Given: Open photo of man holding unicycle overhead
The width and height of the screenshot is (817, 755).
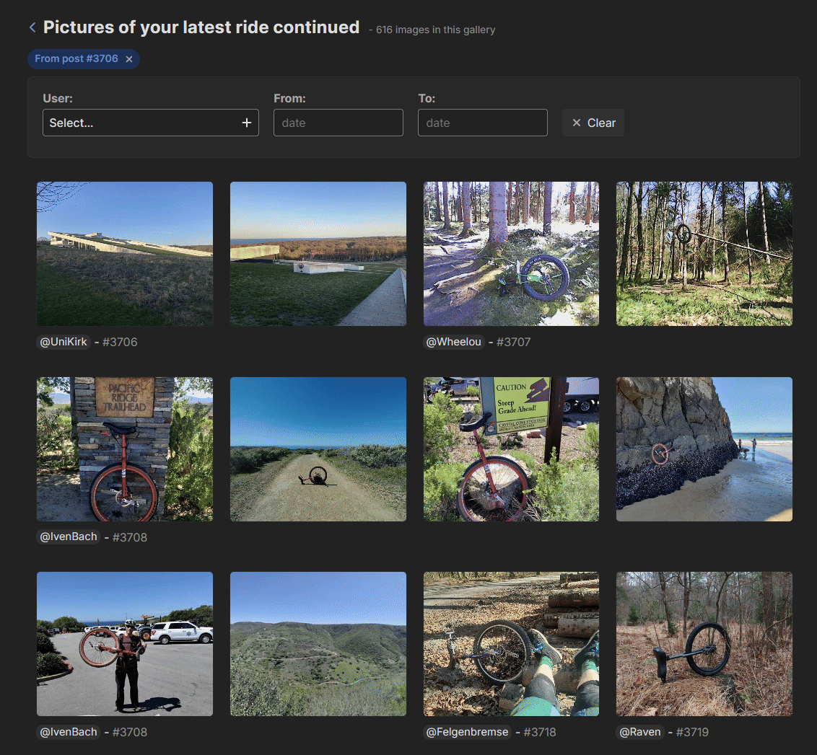Looking at the screenshot, I should [x=125, y=643].
